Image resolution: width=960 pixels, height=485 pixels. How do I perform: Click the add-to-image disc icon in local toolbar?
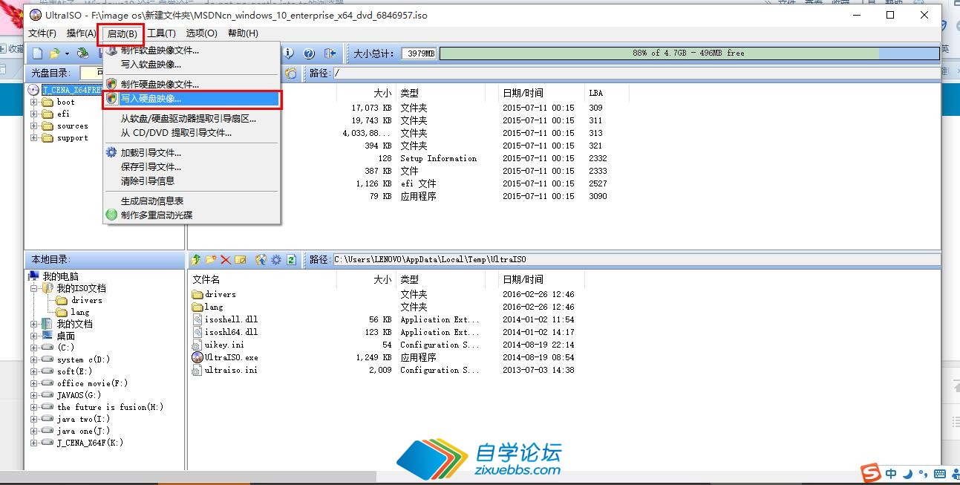tap(261, 259)
